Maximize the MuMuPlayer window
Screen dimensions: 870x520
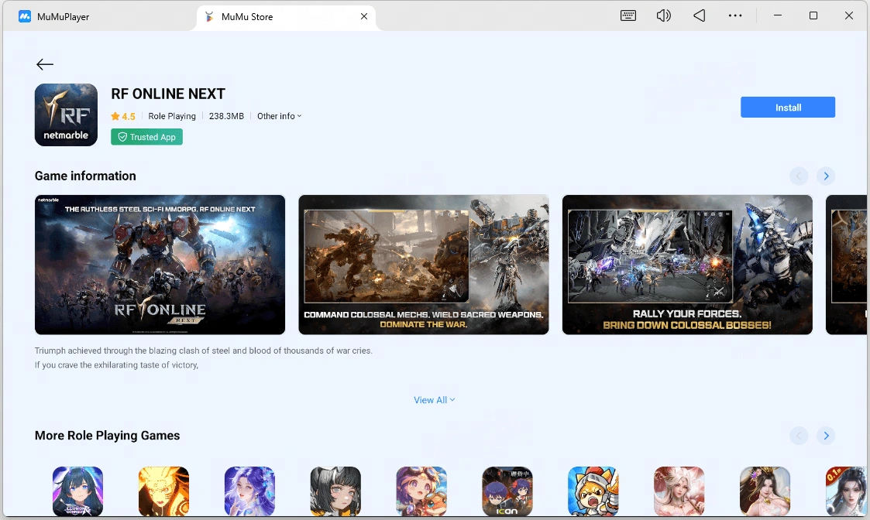pyautogui.click(x=813, y=15)
